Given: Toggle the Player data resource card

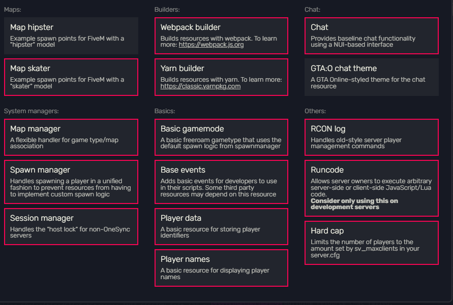Looking at the screenshot, I should point(221,226).
